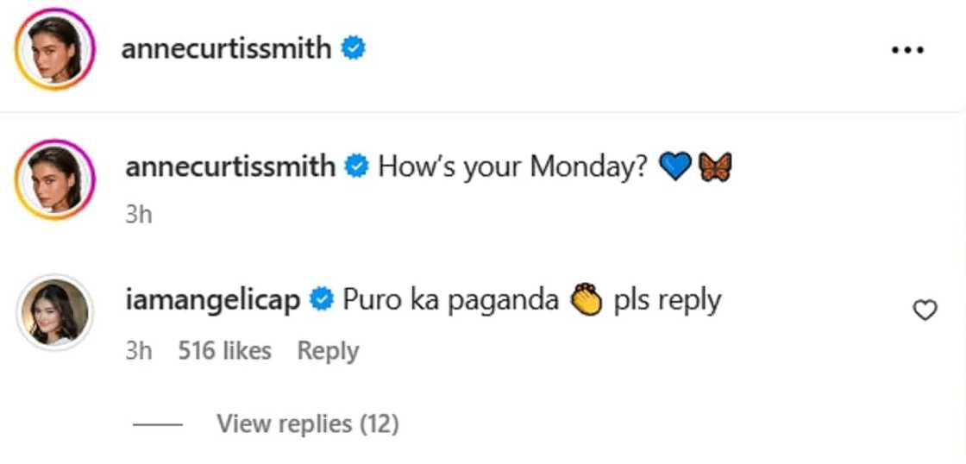The image size is (966, 464).
Task: Open annecurtissmith profile from the header username
Action: pyautogui.click(x=226, y=48)
